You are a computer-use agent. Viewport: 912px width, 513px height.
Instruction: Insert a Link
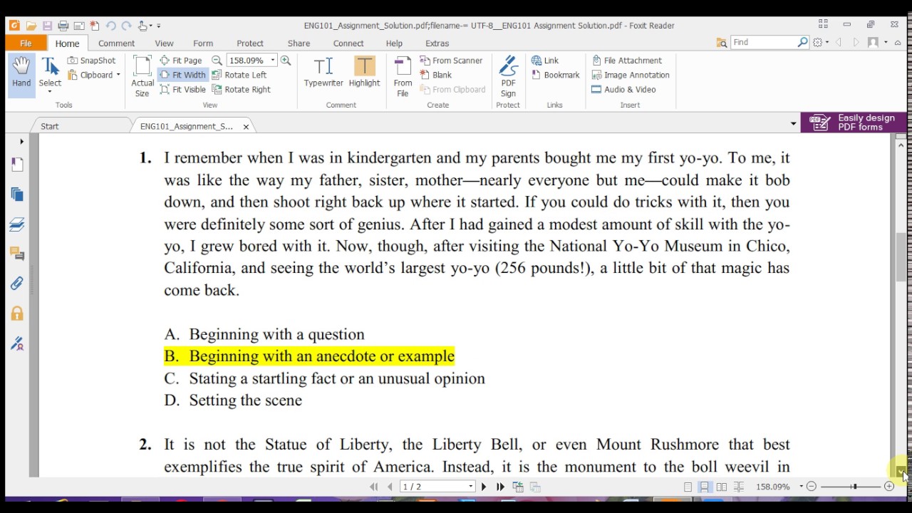pyautogui.click(x=545, y=61)
